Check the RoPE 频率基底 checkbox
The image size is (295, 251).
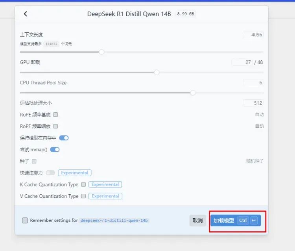[x=55, y=115]
